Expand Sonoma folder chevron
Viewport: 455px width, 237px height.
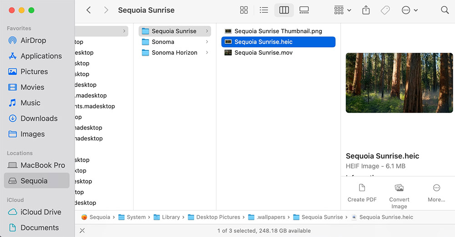[x=207, y=42]
